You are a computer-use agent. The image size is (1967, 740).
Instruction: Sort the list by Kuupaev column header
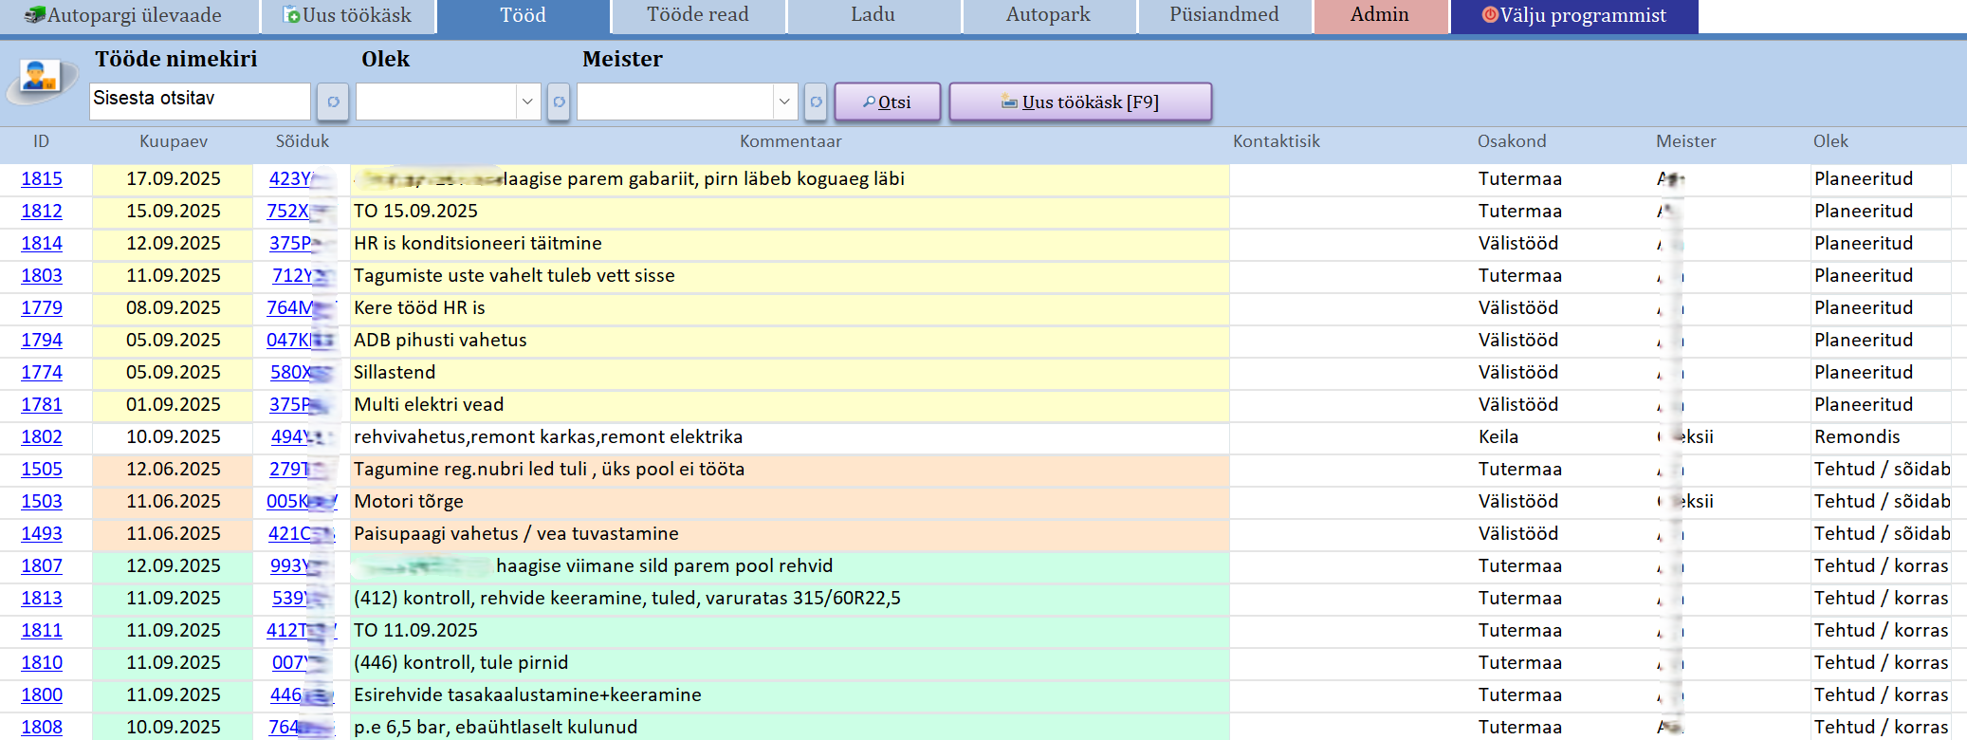173,141
